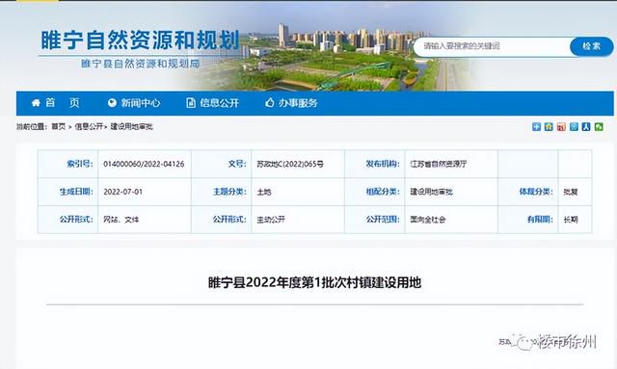Click the Tencent Weibo share icon
Image resolution: width=617 pixels, height=369 pixels.
click(574, 126)
